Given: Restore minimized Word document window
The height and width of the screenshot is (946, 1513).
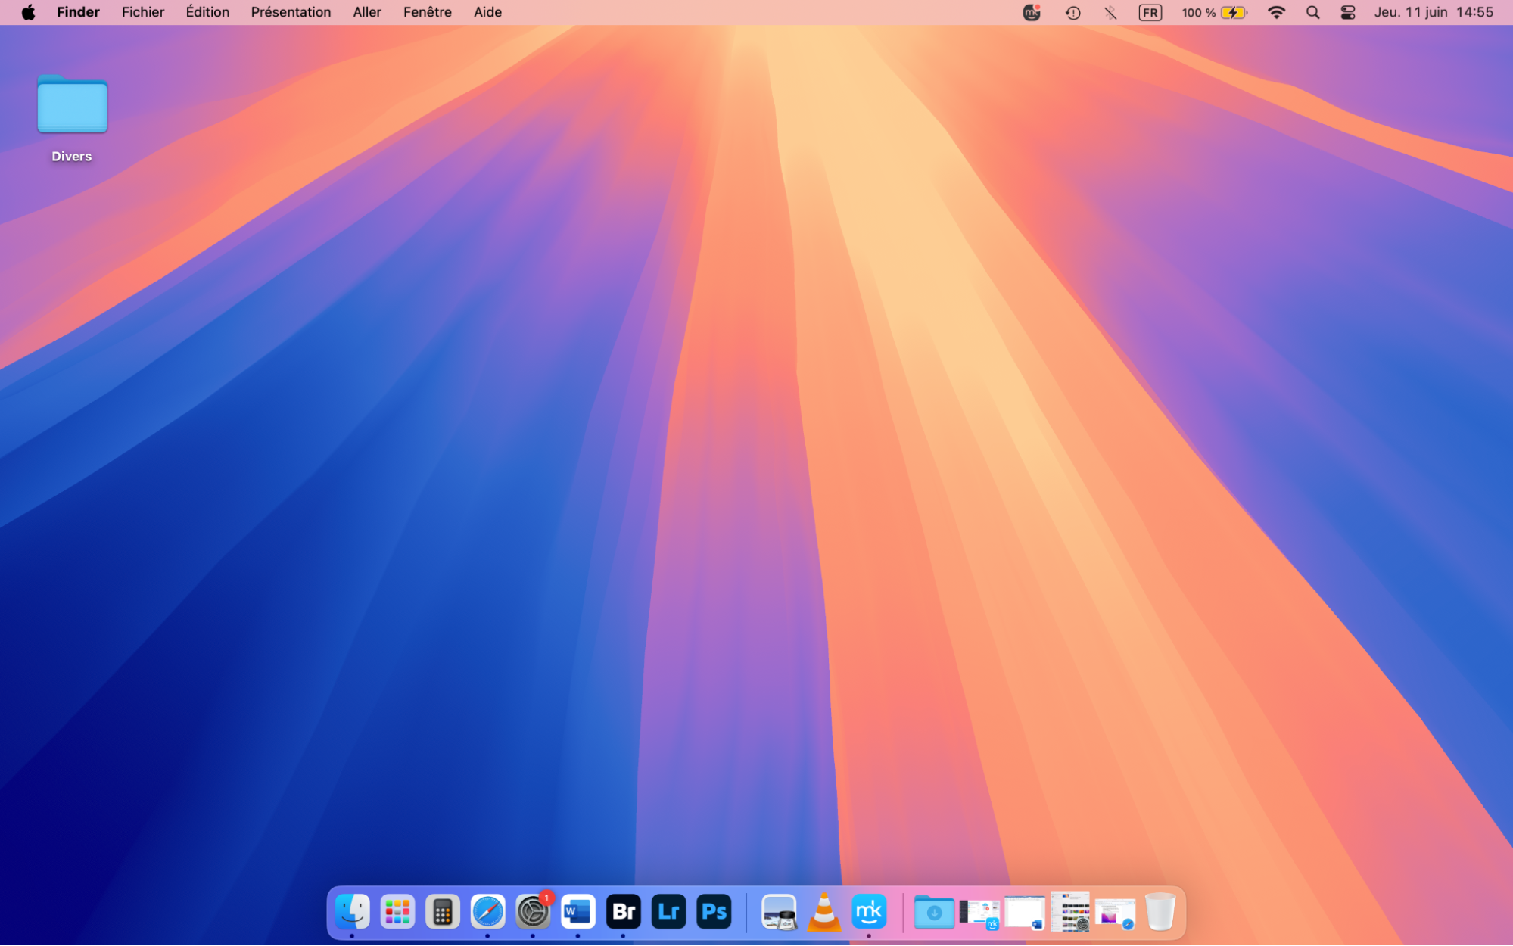Looking at the screenshot, I should point(1025,913).
